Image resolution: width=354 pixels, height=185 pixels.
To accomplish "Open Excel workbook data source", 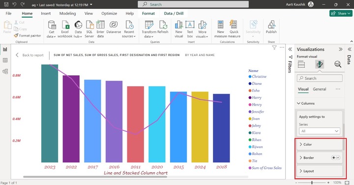I will 65,30.
